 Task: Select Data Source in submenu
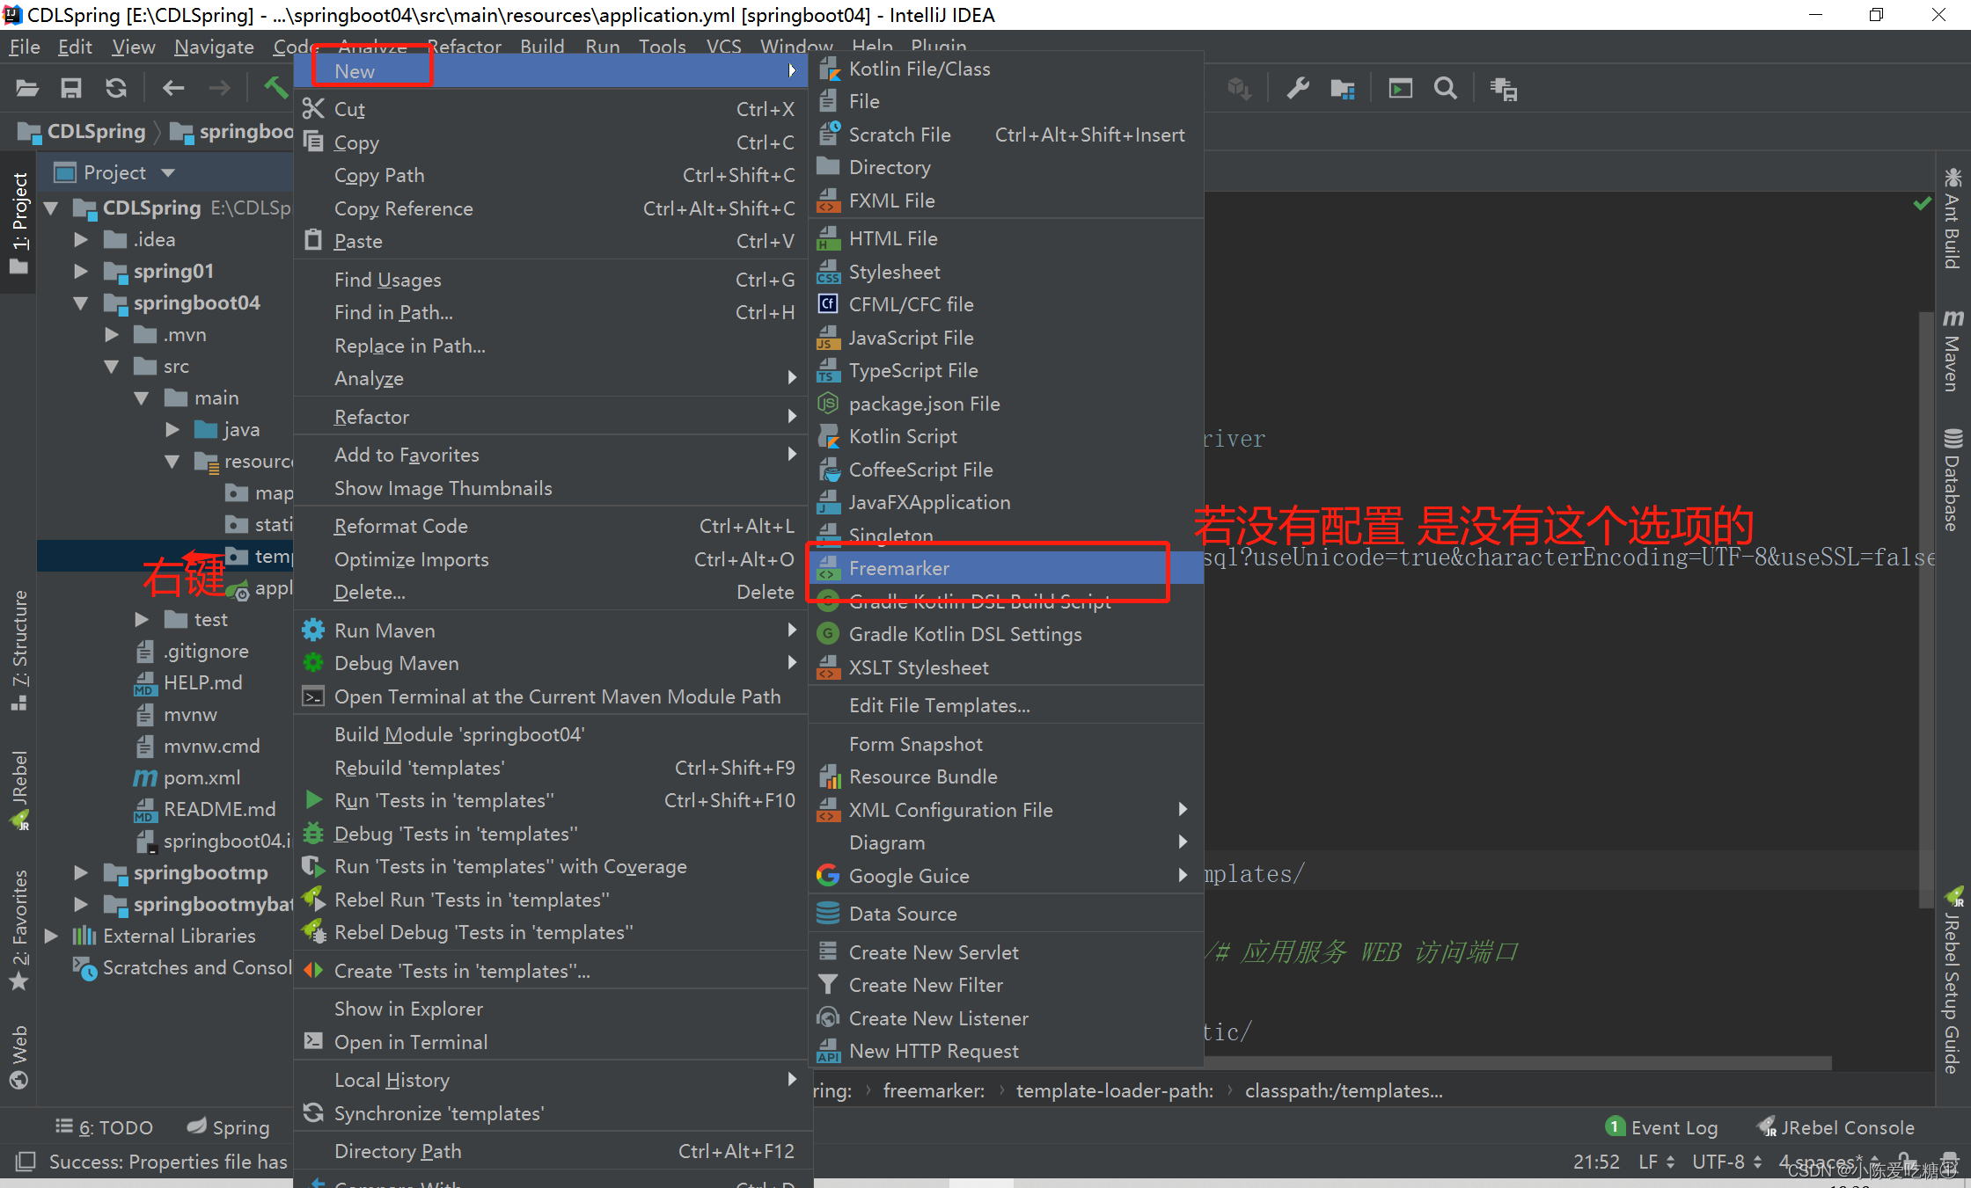pyautogui.click(x=1006, y=914)
